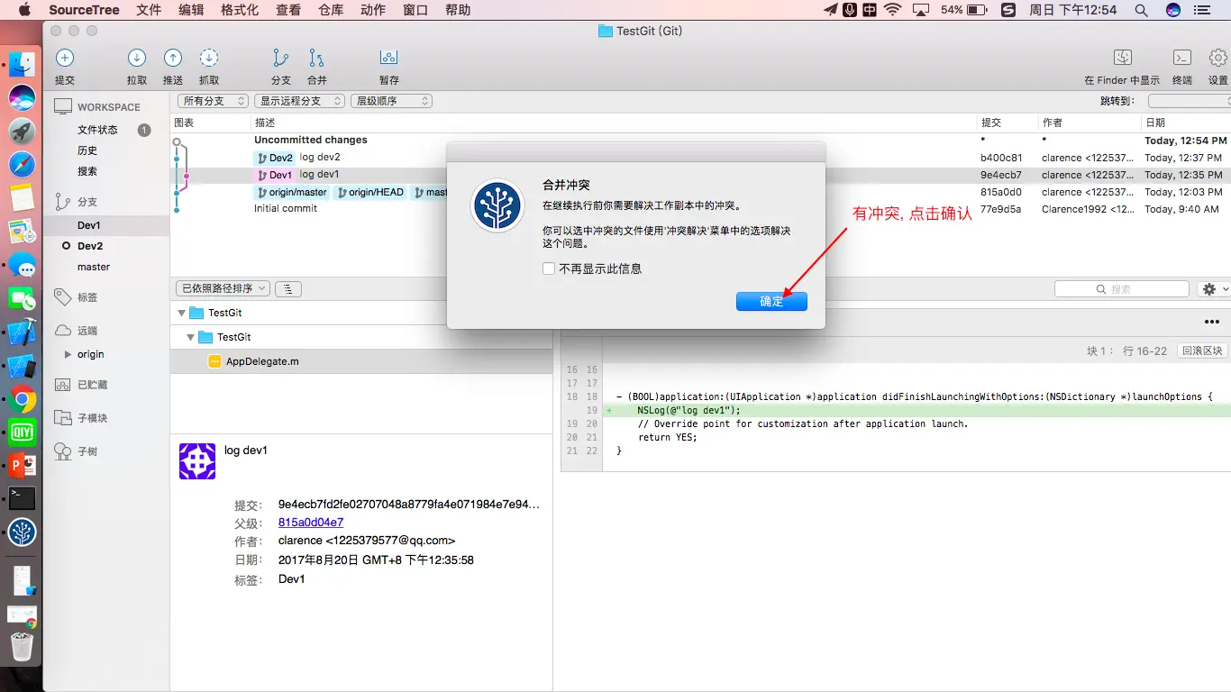Click the 分支 (Branch) toolbar icon
This screenshot has height=692, width=1231.
pos(281,58)
